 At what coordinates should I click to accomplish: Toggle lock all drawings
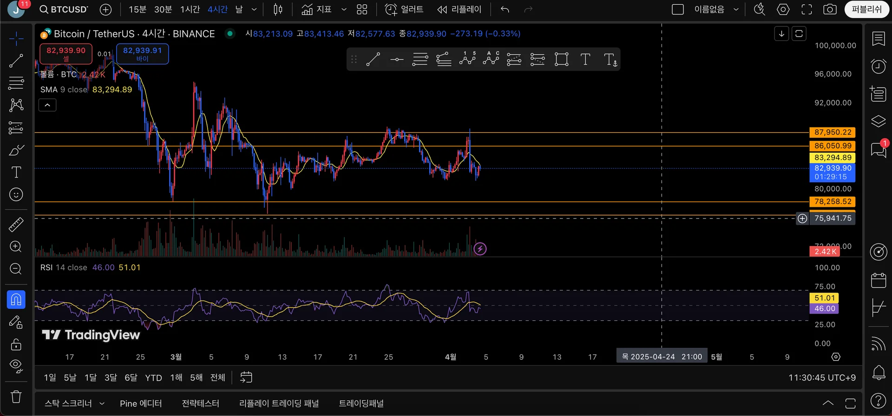click(16, 344)
